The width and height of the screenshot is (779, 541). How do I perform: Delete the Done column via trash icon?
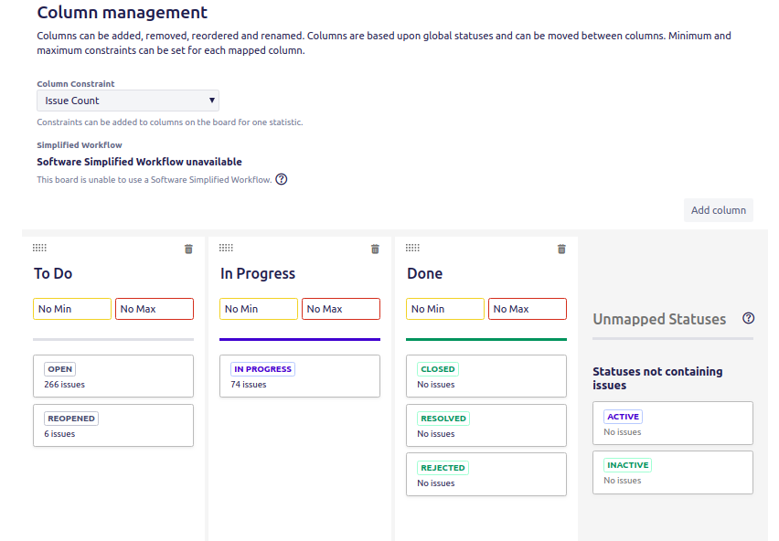[x=561, y=249]
